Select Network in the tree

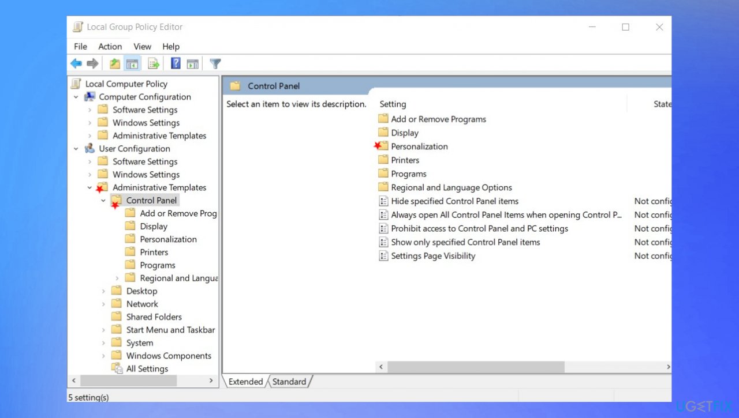pos(142,304)
